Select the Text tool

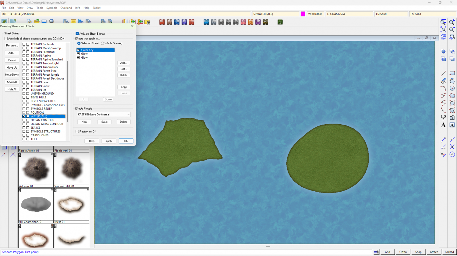[444, 125]
